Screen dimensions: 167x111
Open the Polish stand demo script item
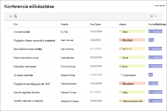tap(26, 58)
